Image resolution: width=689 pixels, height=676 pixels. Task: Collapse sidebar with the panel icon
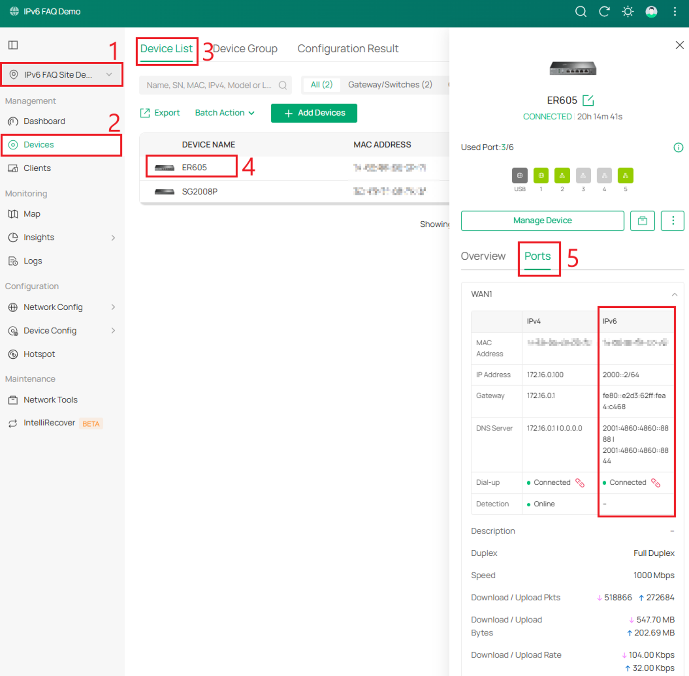(13, 45)
